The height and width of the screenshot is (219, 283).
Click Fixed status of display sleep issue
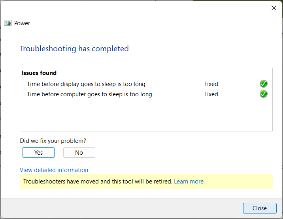(211, 84)
